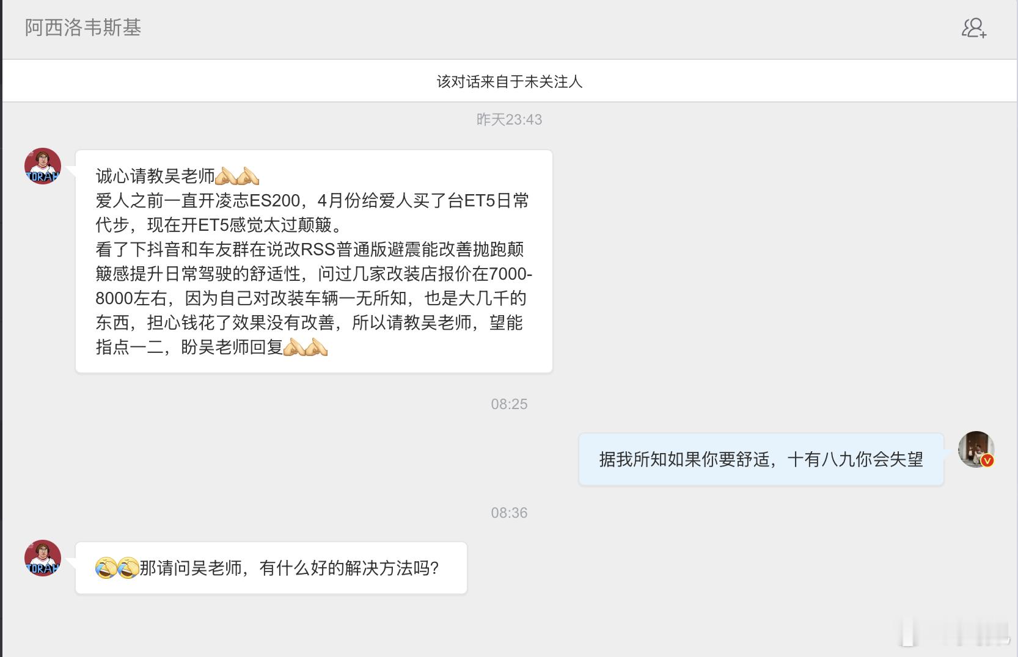Open sender avatar beside the 那请问吴老师 message

tap(43, 558)
